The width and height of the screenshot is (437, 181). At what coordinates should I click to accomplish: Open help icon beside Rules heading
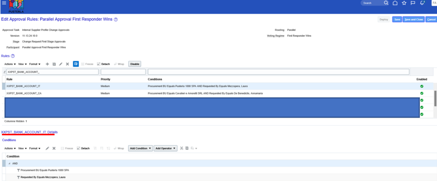(x=13, y=56)
